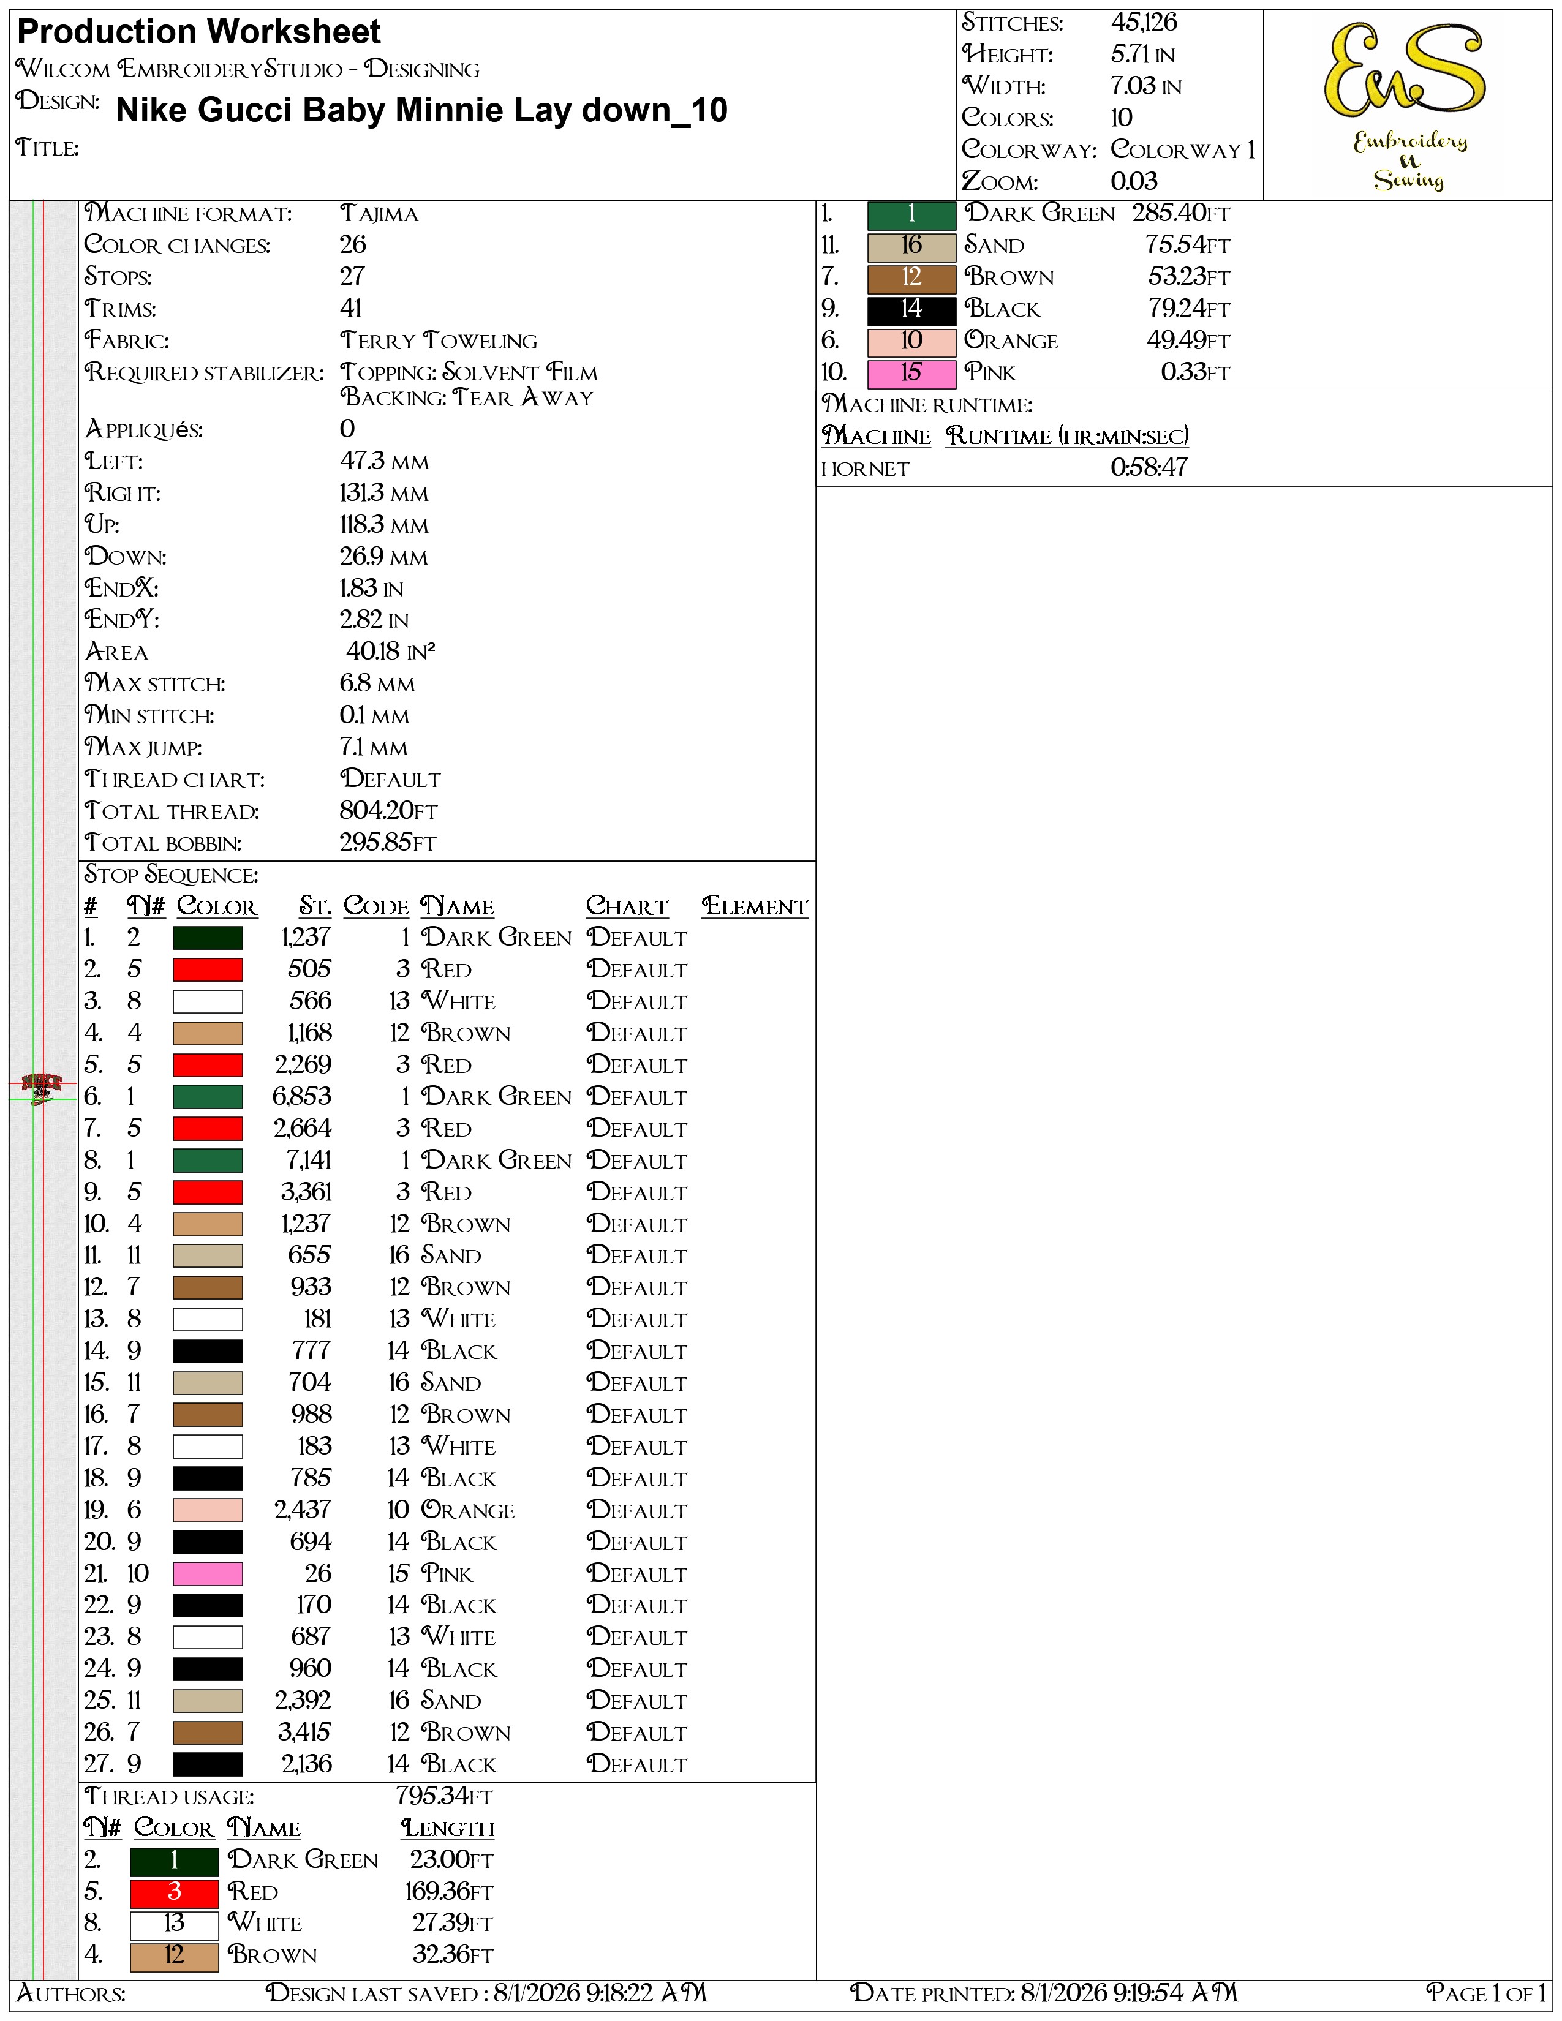Click the stitches value 45,126

1144,23
